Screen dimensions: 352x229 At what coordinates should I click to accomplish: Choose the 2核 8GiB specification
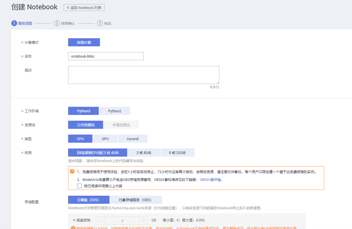coord(145,152)
